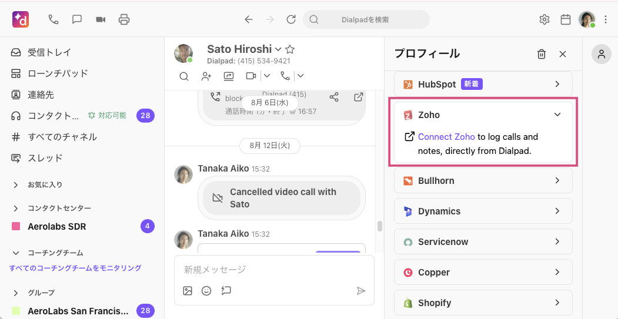
Task: Open the calendar icon in top bar
Action: [566, 19]
